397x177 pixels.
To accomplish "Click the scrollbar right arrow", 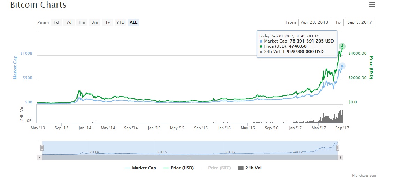I will (x=341, y=157).
